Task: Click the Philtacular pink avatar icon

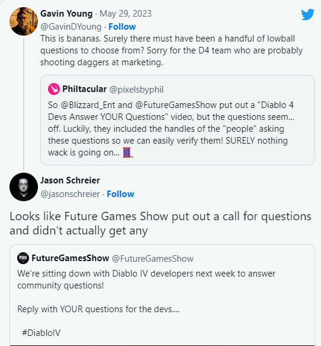Action: [x=54, y=89]
